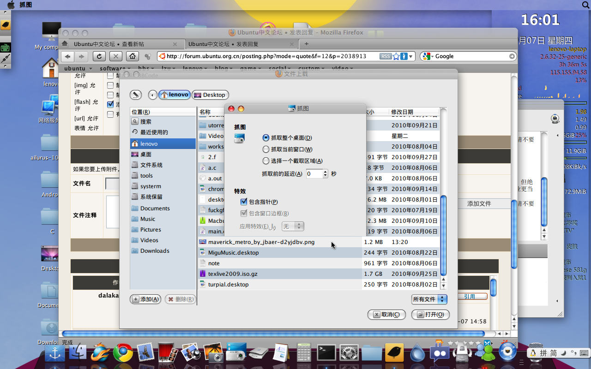Open 抓图 menu in top bar
Screen dimensions: 591x369
(25, 5)
